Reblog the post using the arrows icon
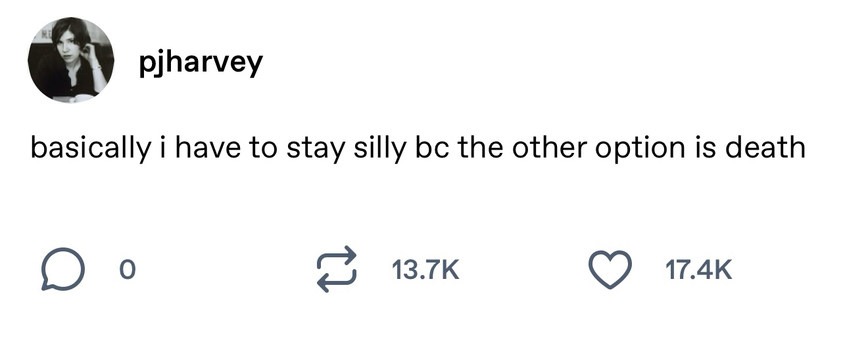The width and height of the screenshot is (868, 340). (x=336, y=270)
